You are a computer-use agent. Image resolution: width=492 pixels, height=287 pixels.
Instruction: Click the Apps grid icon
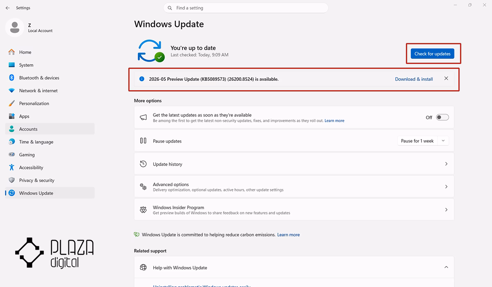point(11,116)
